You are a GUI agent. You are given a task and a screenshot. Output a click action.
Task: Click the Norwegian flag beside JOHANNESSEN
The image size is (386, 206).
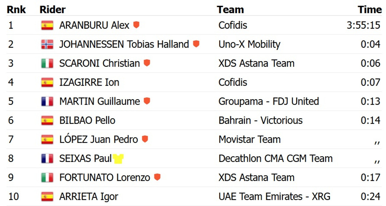[x=47, y=44]
